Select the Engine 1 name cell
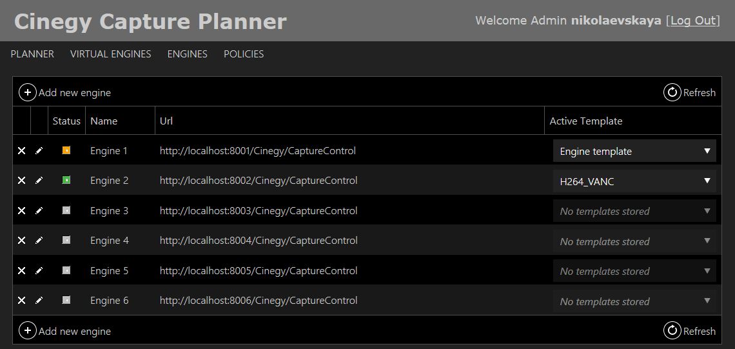This screenshot has width=735, height=349. point(109,150)
